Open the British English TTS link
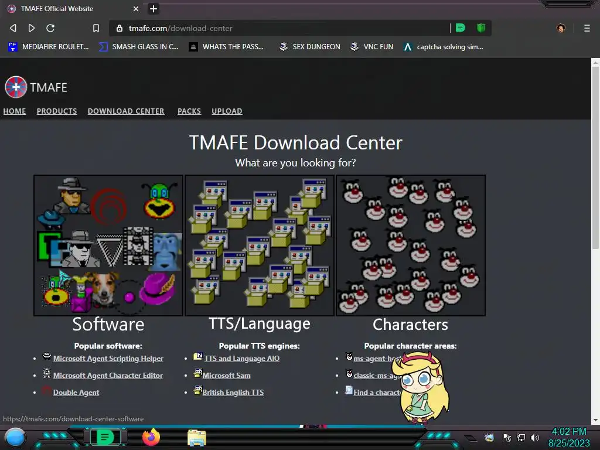The image size is (600, 450). click(x=233, y=392)
